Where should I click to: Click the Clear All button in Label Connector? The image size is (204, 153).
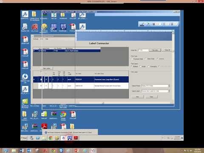(167, 50)
